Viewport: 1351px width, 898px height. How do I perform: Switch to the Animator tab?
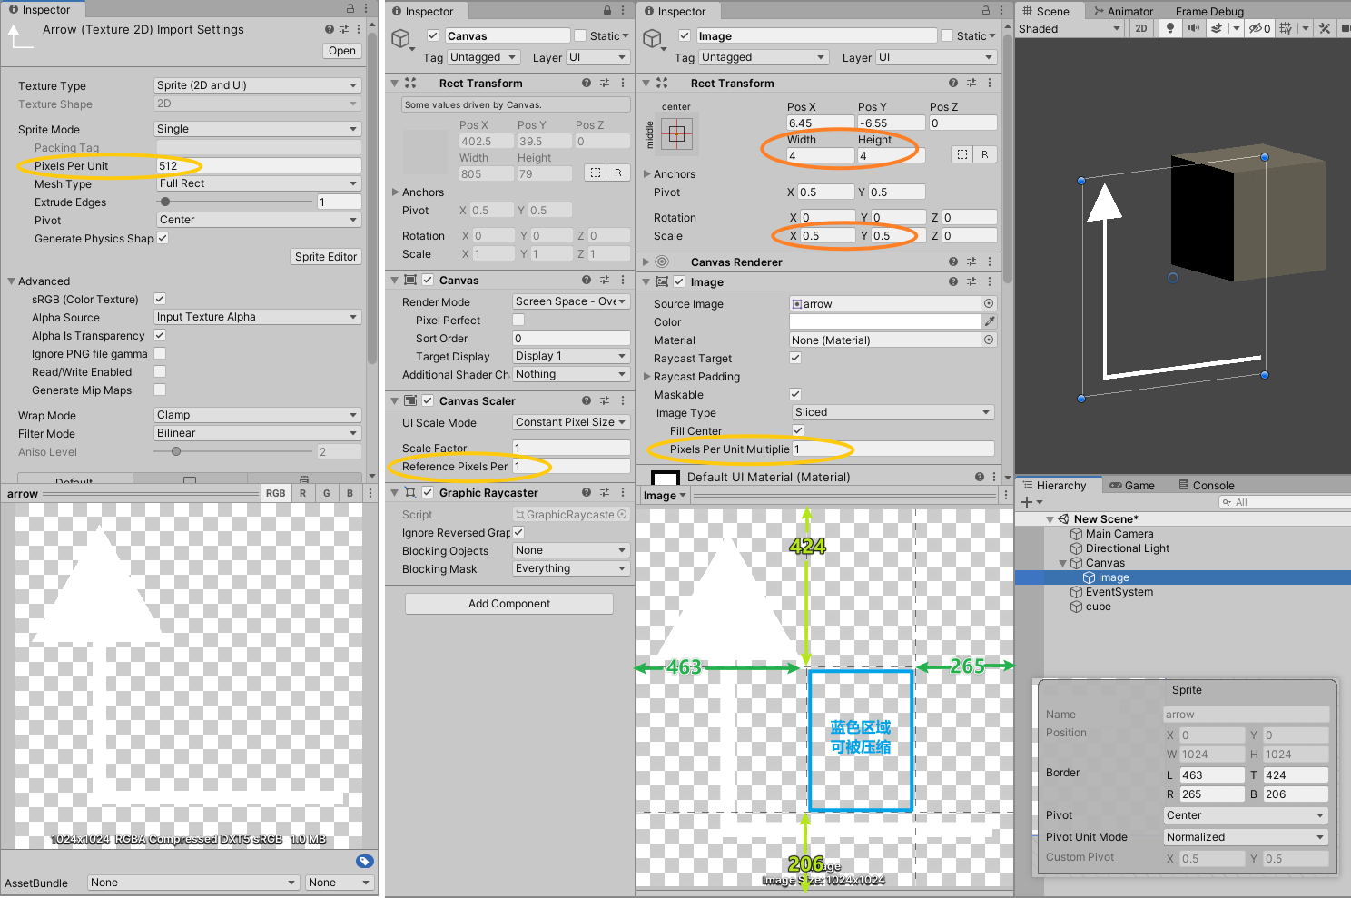pos(1123,12)
